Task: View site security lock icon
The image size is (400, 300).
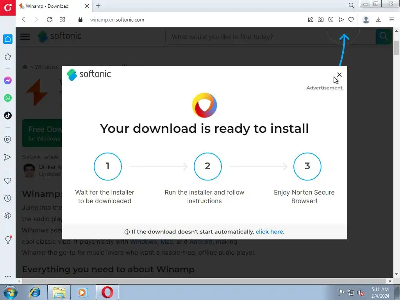Action: (x=80, y=20)
